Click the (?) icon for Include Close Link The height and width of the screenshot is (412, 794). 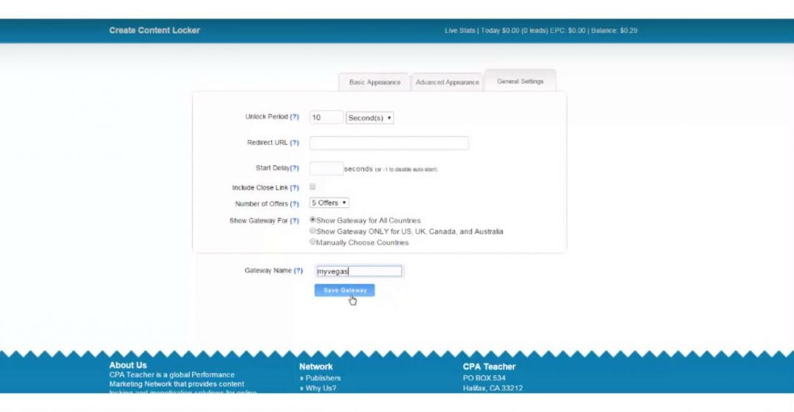[x=294, y=188]
